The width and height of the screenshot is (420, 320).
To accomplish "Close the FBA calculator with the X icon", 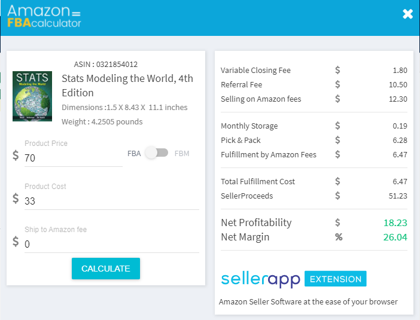I will click(x=407, y=14).
